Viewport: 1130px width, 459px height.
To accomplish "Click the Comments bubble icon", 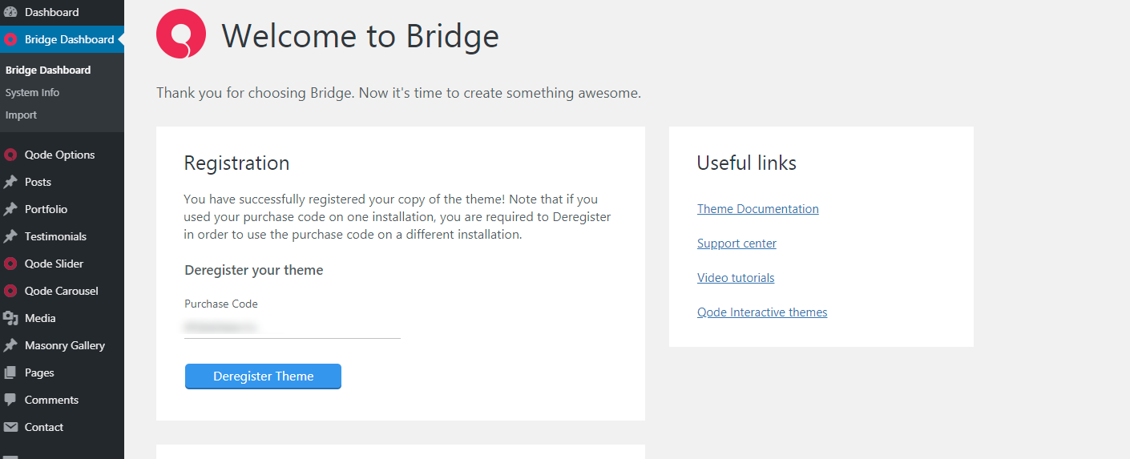I will click(10, 400).
